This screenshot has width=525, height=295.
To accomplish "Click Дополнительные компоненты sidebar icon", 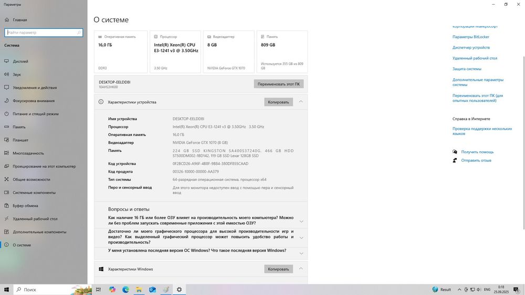I will (6, 231).
